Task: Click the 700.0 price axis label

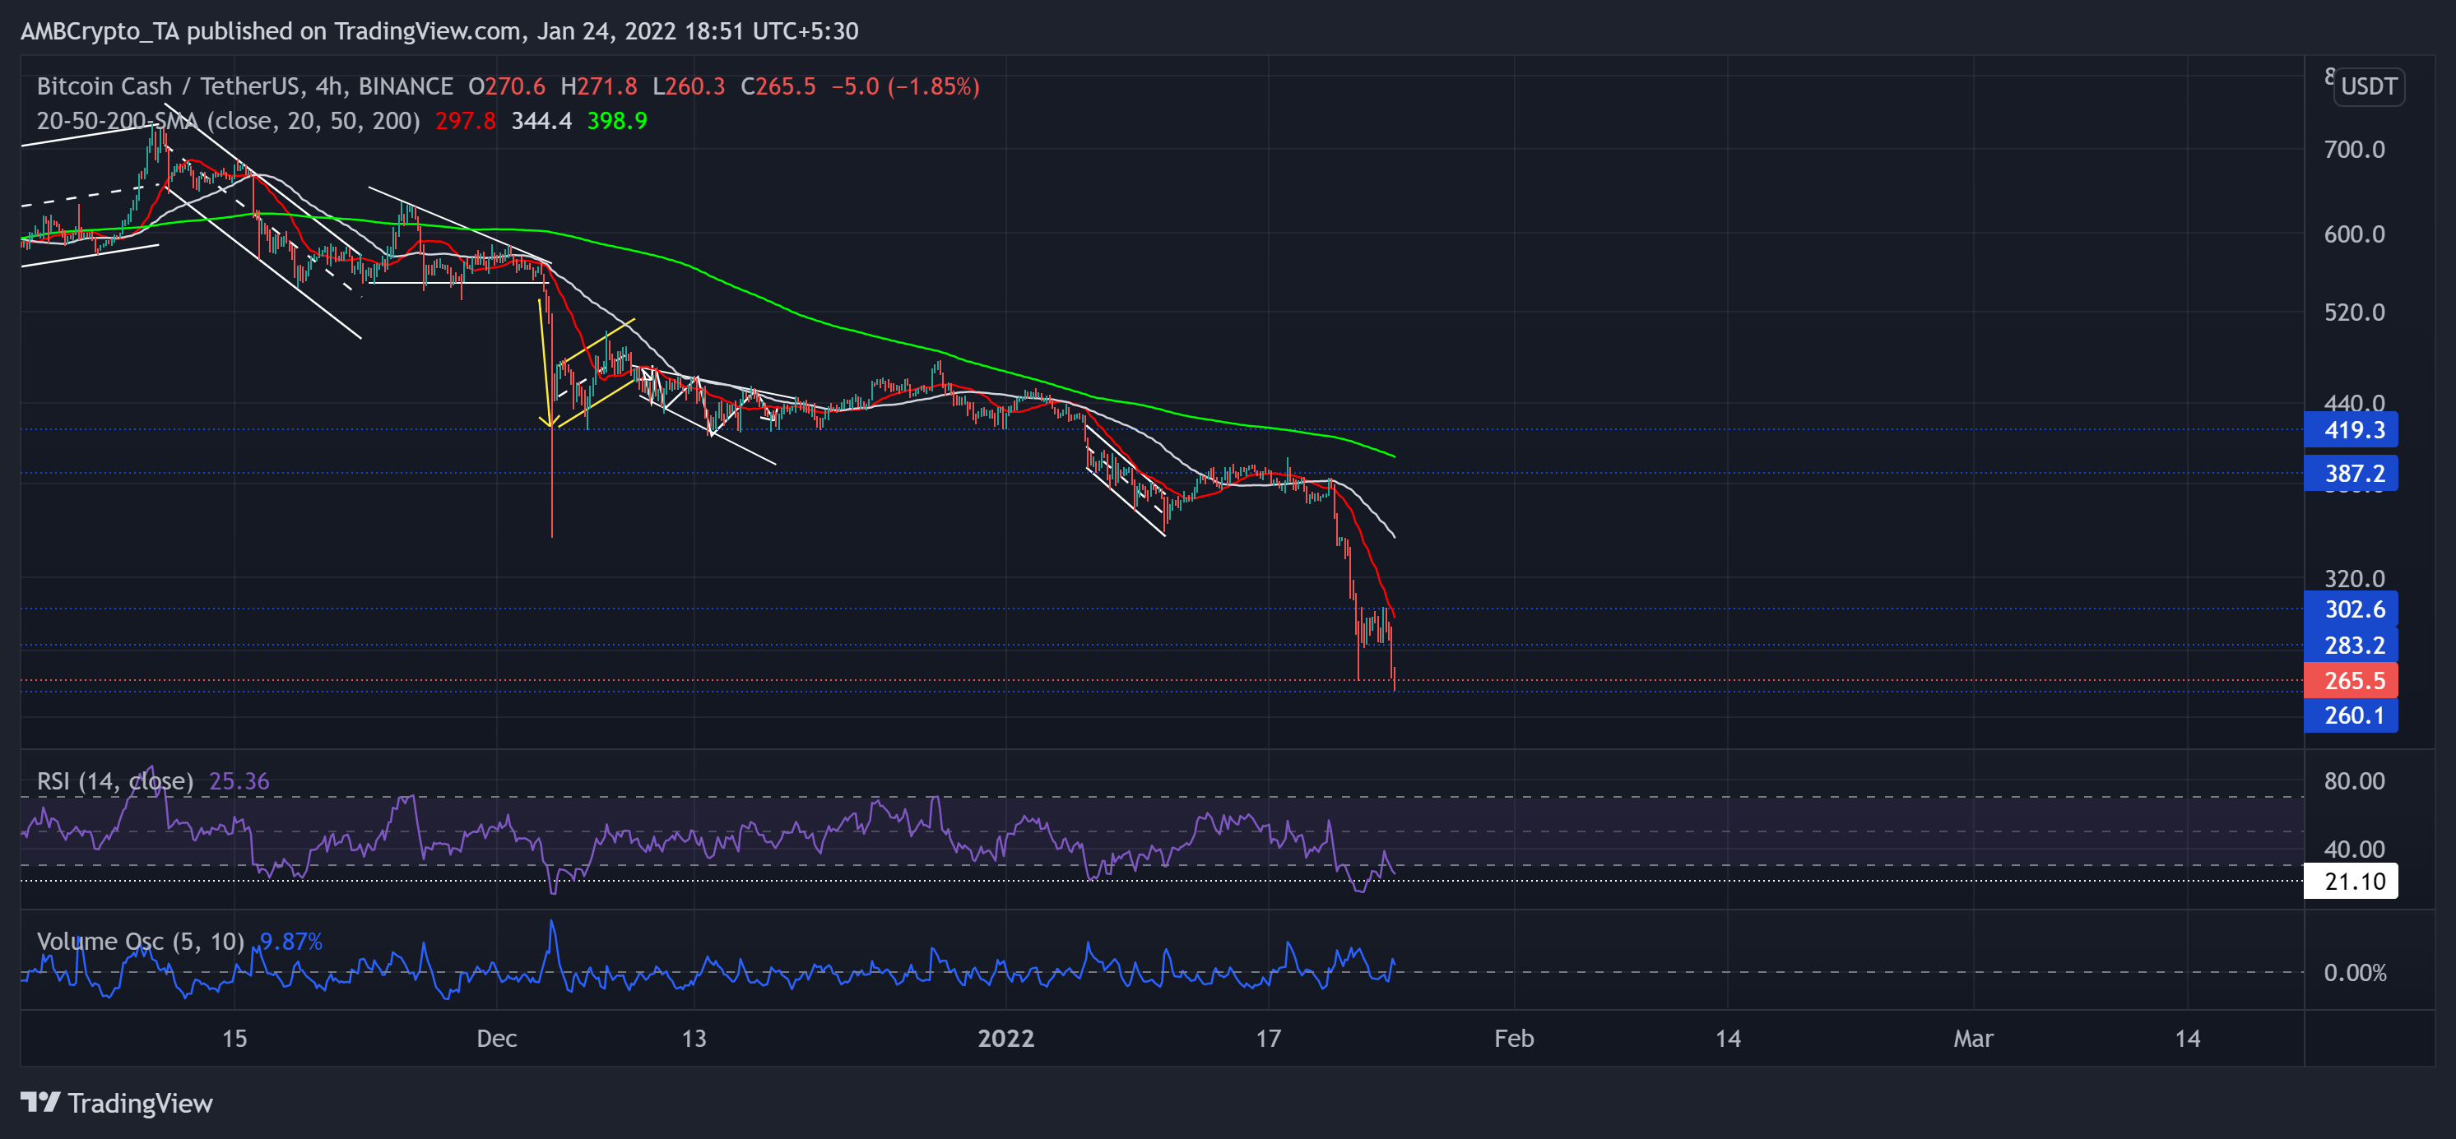Action: 2354,150
